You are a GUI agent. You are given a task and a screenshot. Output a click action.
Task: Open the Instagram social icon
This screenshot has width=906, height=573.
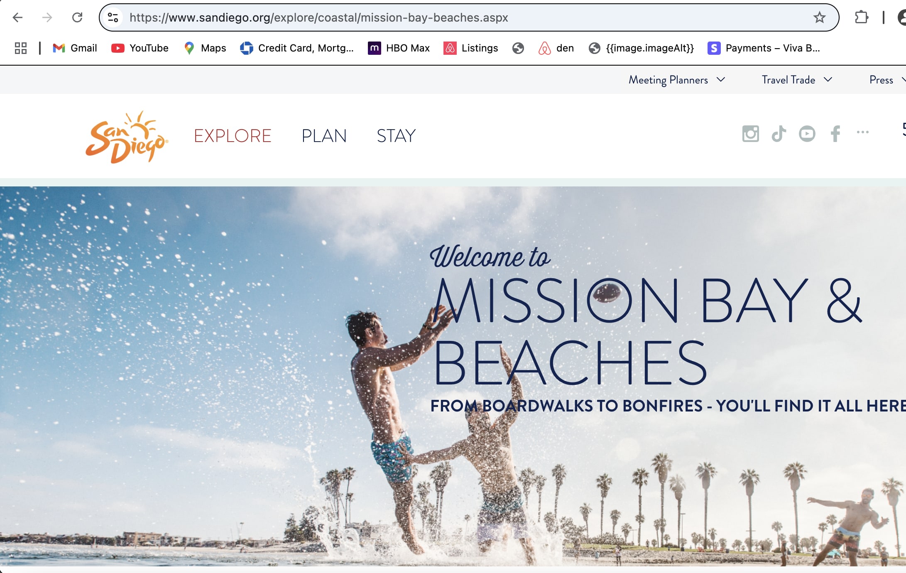[750, 134]
